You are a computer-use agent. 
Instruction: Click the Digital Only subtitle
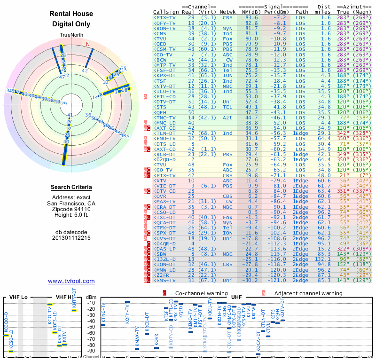(71, 24)
